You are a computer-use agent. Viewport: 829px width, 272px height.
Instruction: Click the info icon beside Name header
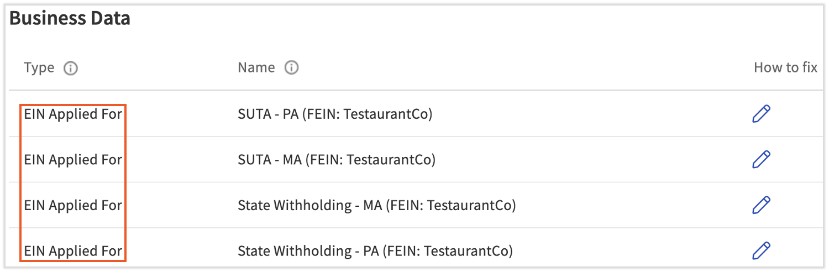click(x=291, y=68)
